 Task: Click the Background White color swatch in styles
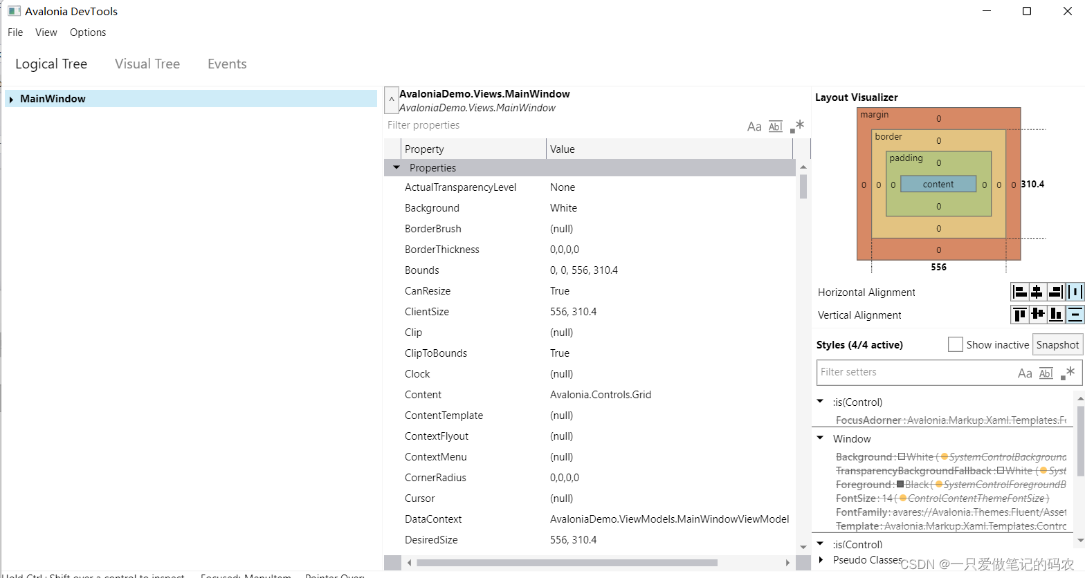[902, 456]
